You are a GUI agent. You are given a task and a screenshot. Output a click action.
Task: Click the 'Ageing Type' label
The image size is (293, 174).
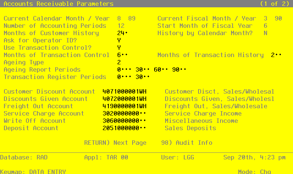click(x=24, y=62)
